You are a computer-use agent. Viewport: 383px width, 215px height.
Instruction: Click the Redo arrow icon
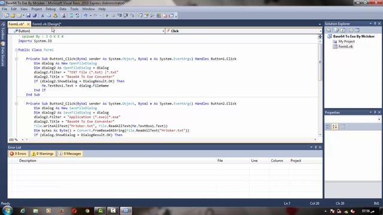point(96,16)
